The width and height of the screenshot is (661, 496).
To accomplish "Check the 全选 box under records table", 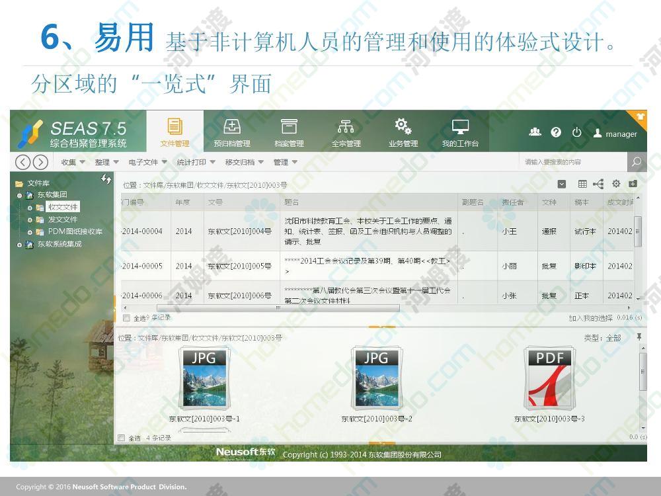I will 126,317.
